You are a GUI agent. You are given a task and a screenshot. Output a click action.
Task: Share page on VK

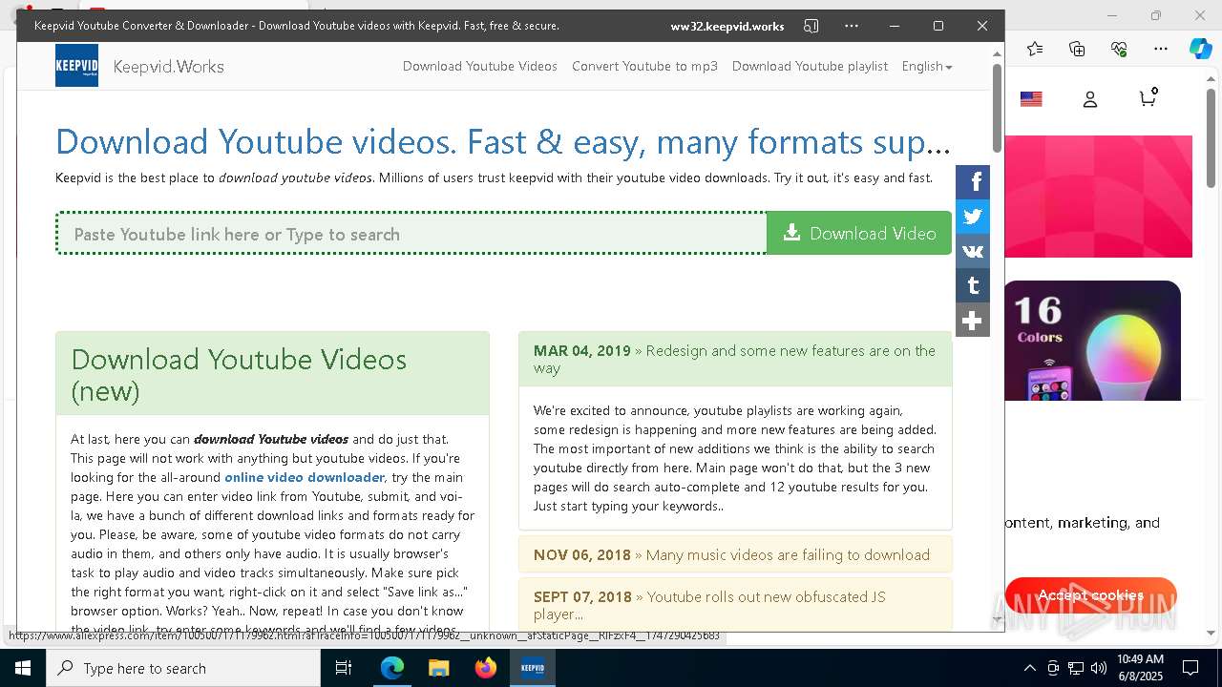click(x=973, y=251)
